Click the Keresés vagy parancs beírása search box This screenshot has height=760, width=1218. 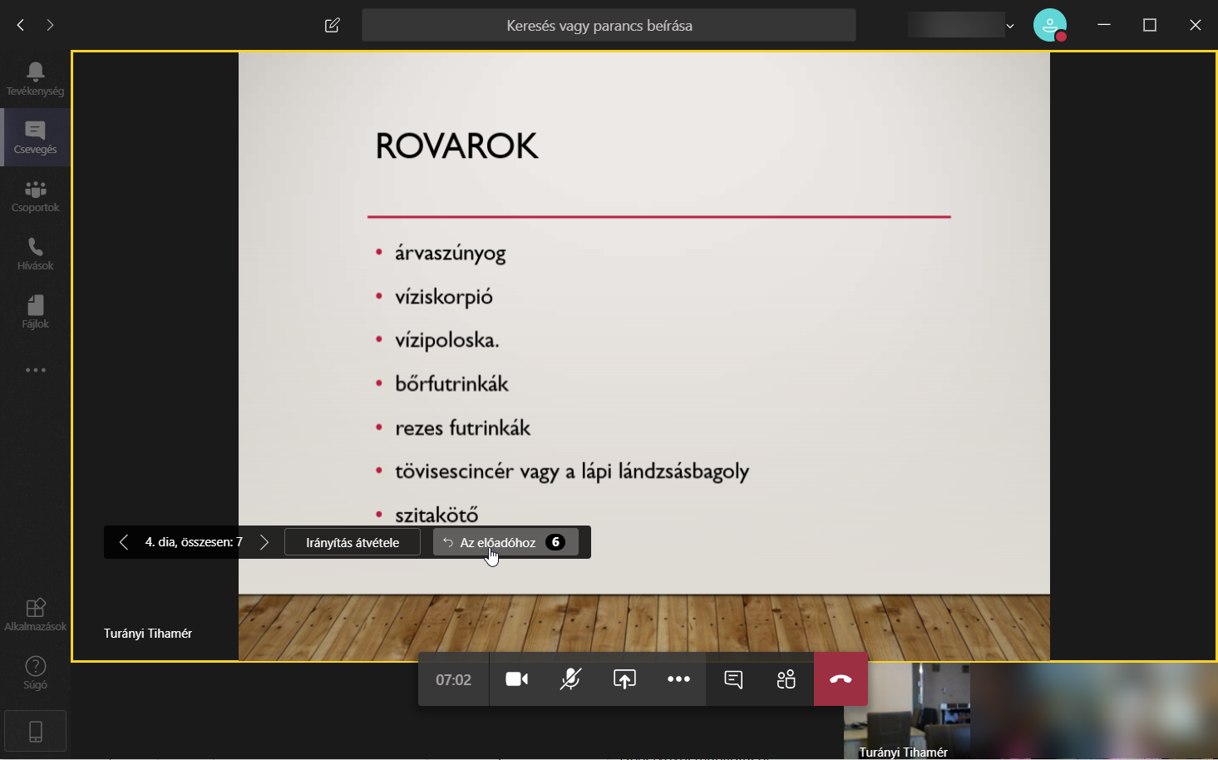pos(609,25)
